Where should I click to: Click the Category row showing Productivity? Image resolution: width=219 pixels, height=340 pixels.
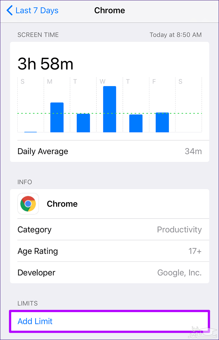click(x=109, y=230)
